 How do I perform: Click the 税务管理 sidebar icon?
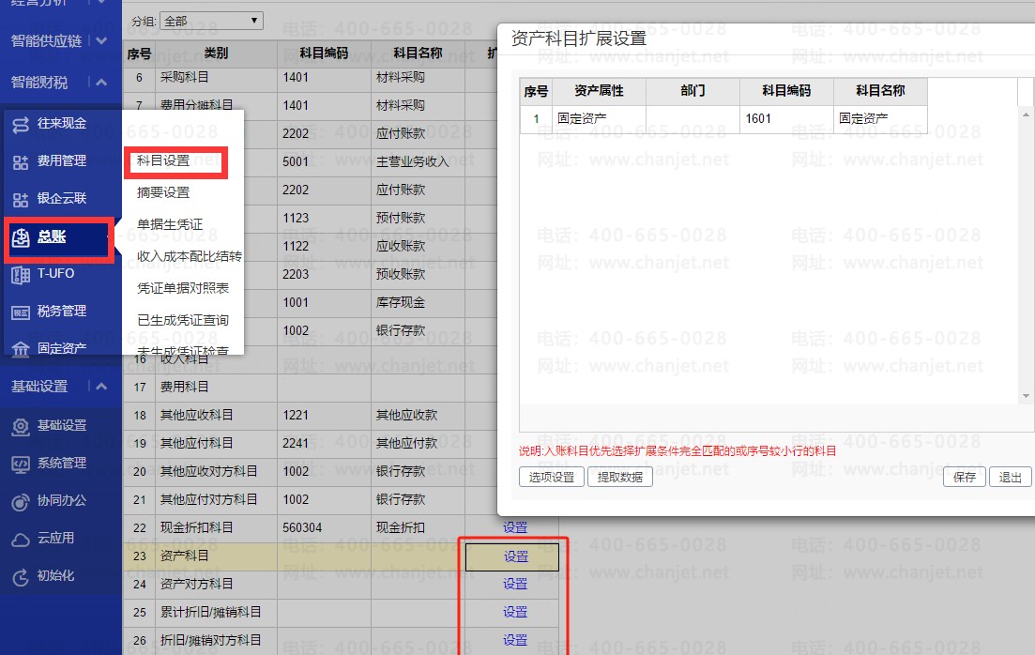(x=21, y=312)
